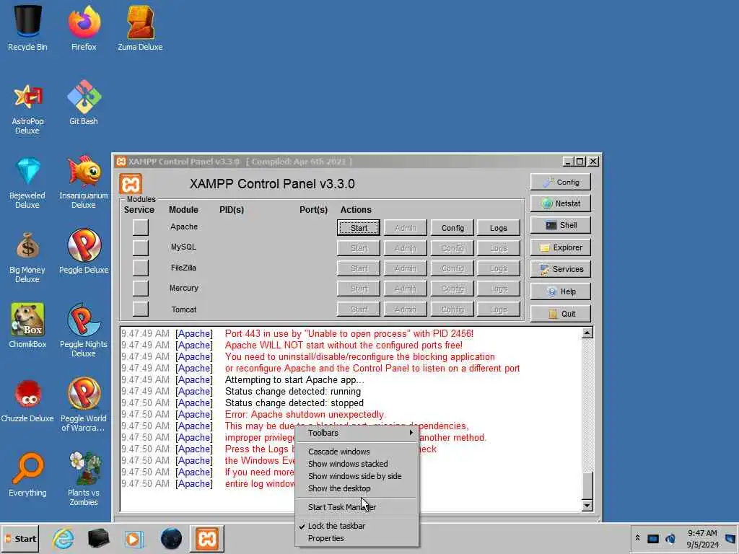Open Zuma Deluxe desktop shortcut
This screenshot has width=739, height=554.
140,27
